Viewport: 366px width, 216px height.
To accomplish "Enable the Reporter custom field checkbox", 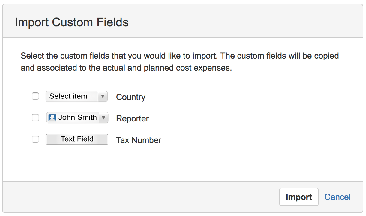I will (x=35, y=118).
